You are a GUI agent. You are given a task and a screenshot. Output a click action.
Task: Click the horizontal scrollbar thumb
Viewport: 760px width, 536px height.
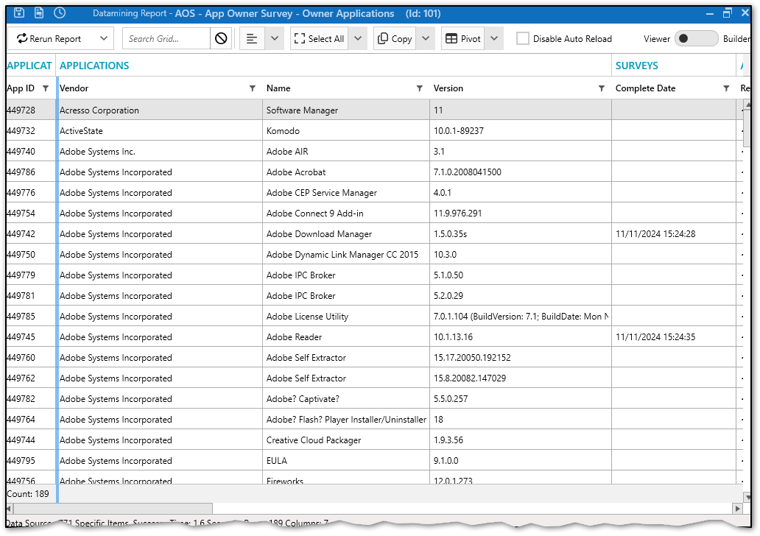[x=113, y=508]
